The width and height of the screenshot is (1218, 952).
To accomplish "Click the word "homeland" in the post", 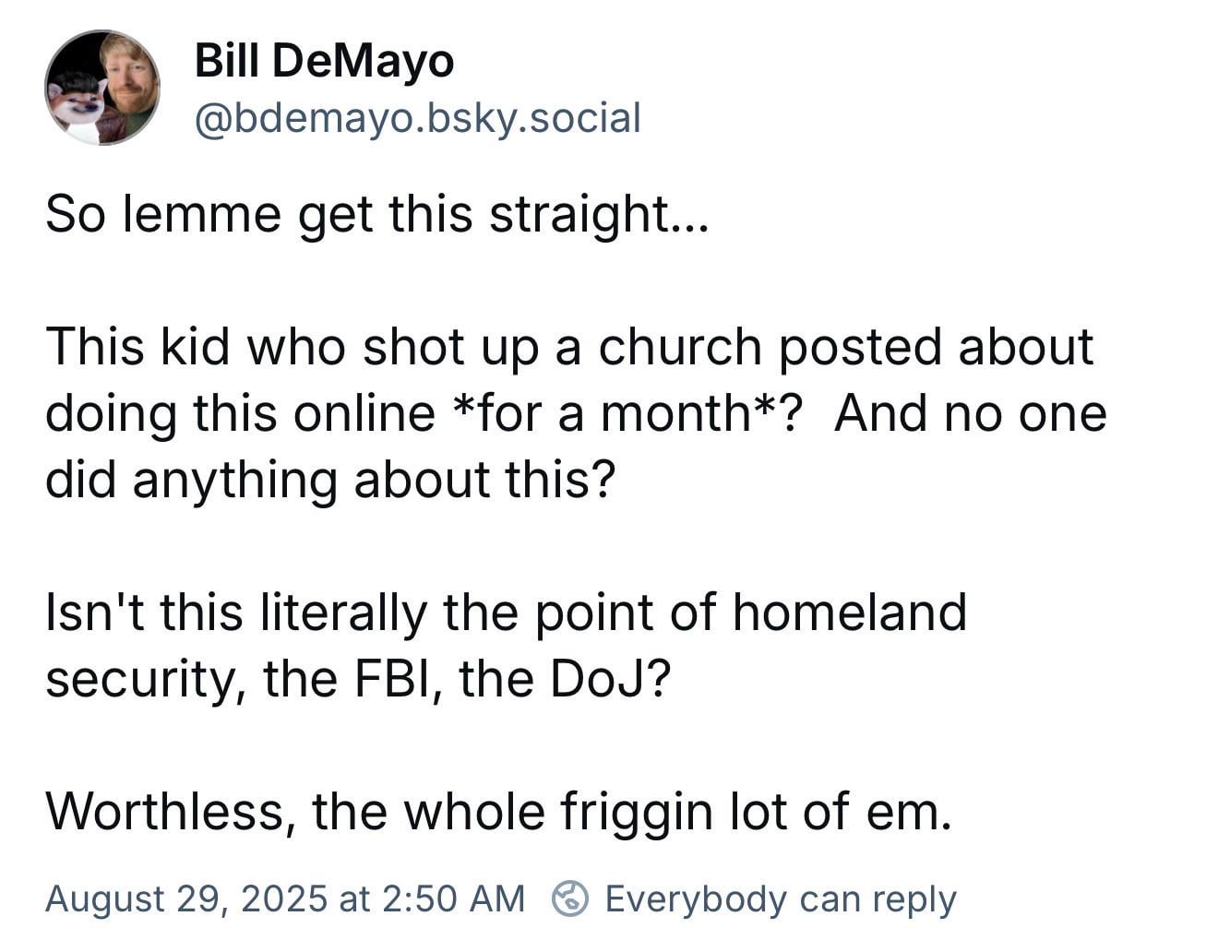I will pos(849,613).
